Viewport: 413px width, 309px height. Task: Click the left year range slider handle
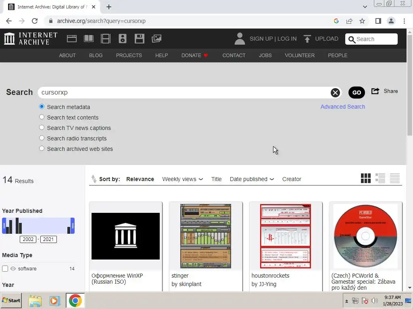point(4,226)
